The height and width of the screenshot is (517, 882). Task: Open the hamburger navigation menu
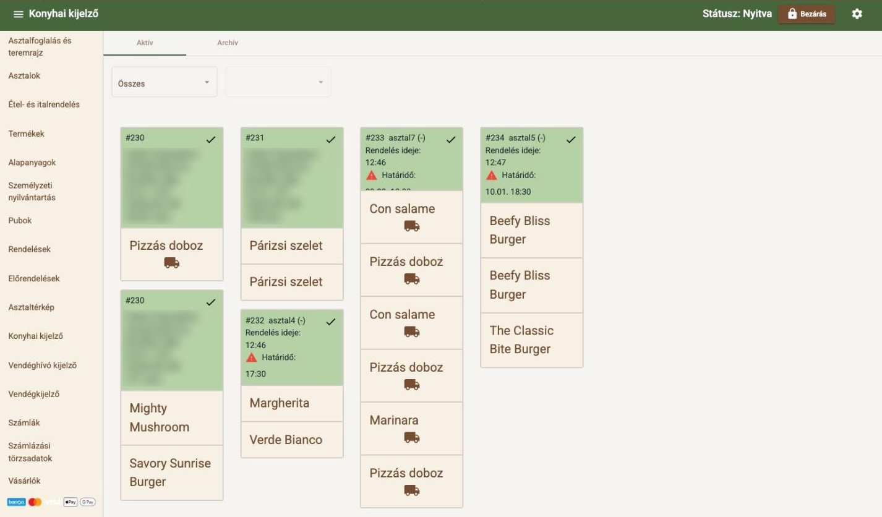18,14
